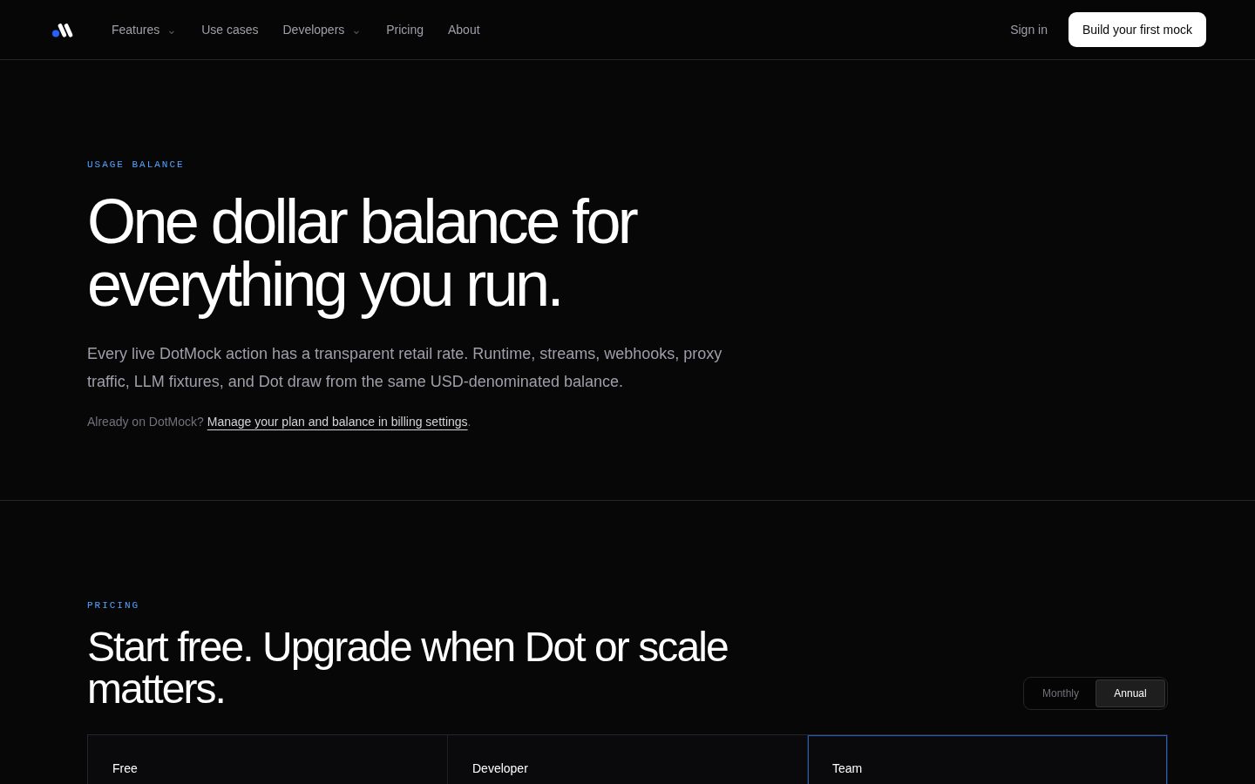Select Annual billing option
Viewport: 1255px width, 784px height.
tap(1130, 693)
